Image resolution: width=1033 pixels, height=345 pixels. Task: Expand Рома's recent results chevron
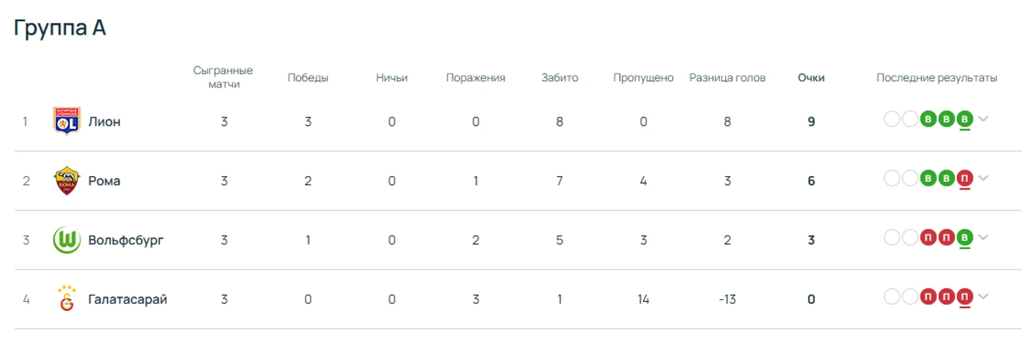pyautogui.click(x=983, y=178)
